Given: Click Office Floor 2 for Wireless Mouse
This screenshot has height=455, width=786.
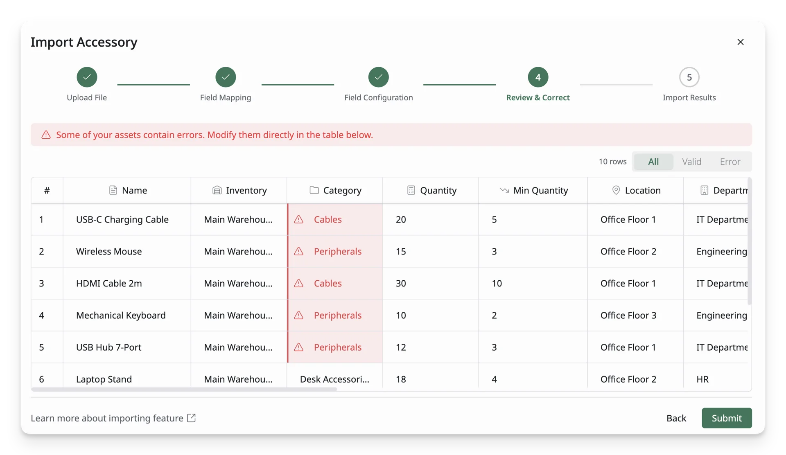Looking at the screenshot, I should tap(635, 251).
